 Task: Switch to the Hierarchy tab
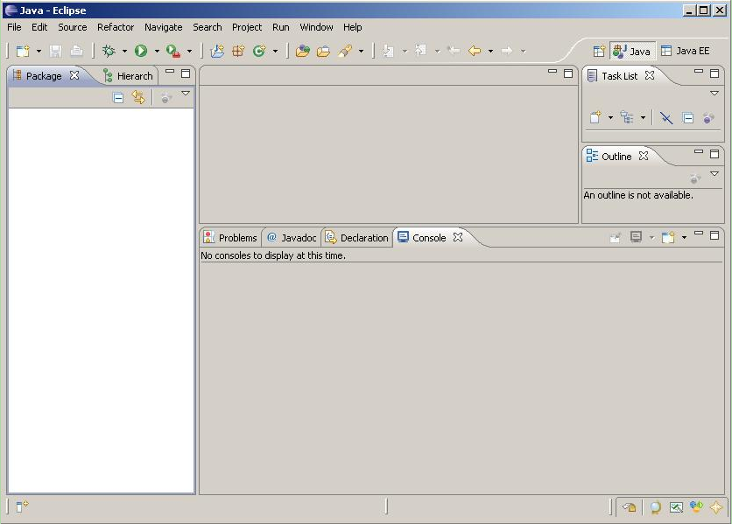pos(129,75)
